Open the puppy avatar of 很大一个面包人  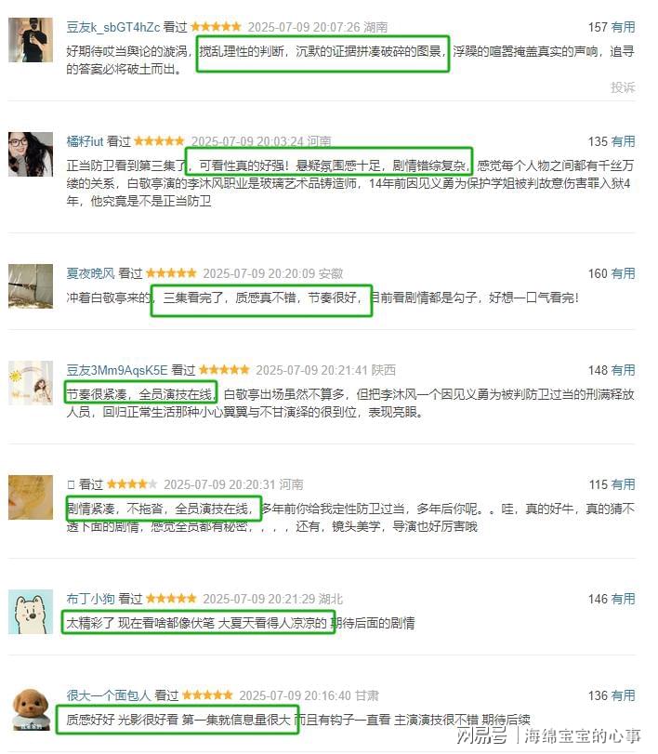(31, 708)
